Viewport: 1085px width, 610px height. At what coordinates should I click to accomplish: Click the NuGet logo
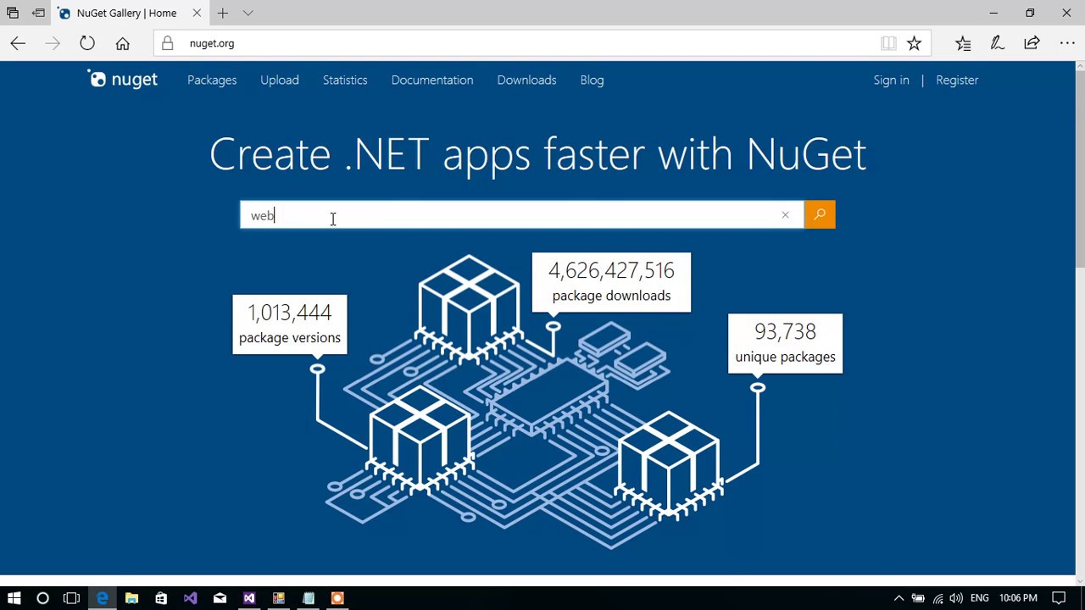124,80
